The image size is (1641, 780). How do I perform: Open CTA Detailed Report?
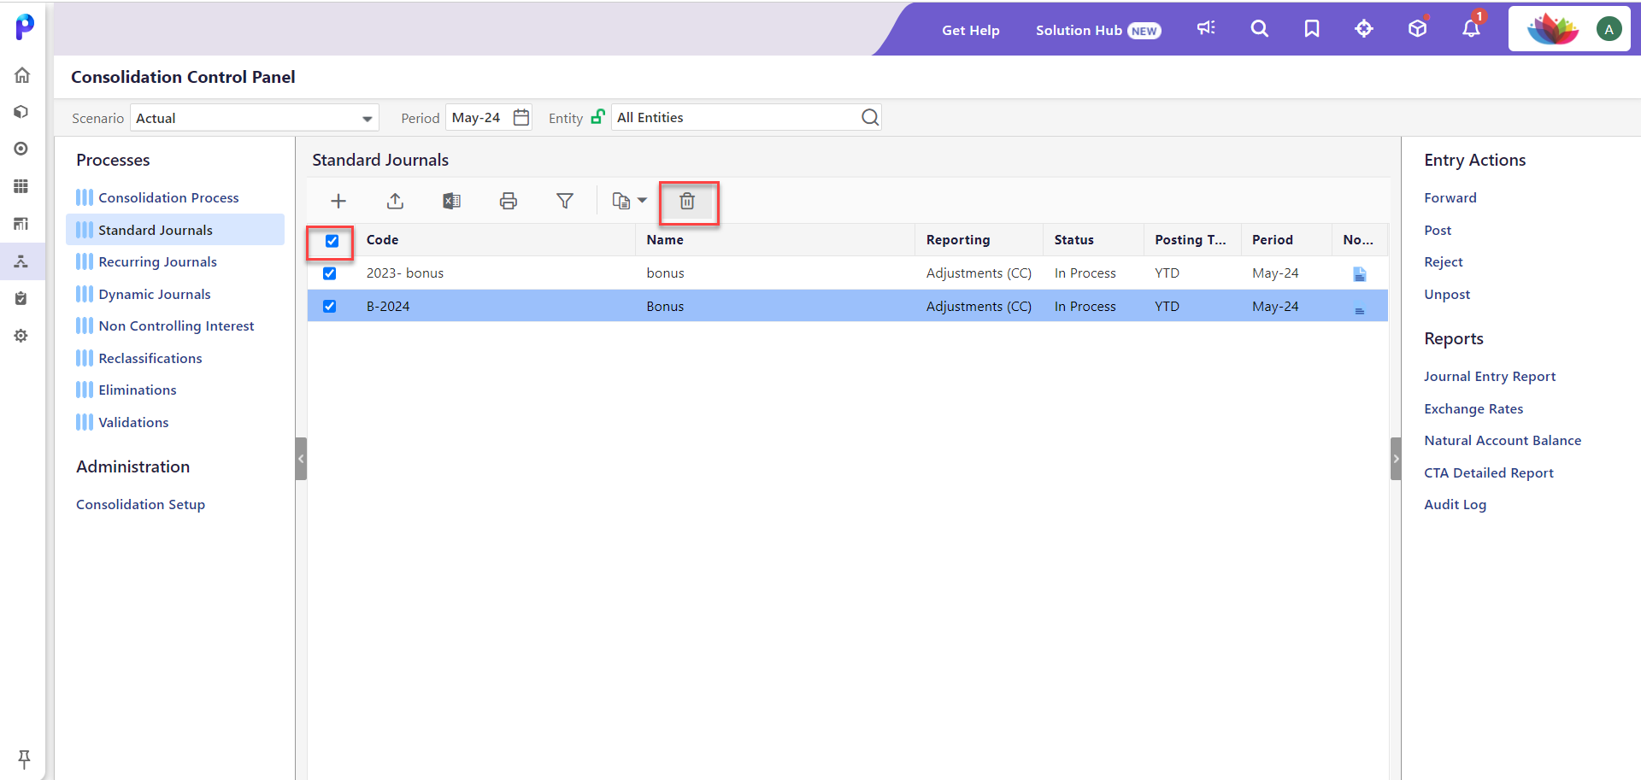[1489, 472]
